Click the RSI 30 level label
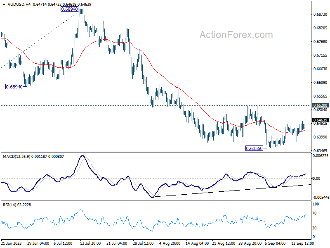The height and width of the screenshot is (248, 330). click(314, 228)
